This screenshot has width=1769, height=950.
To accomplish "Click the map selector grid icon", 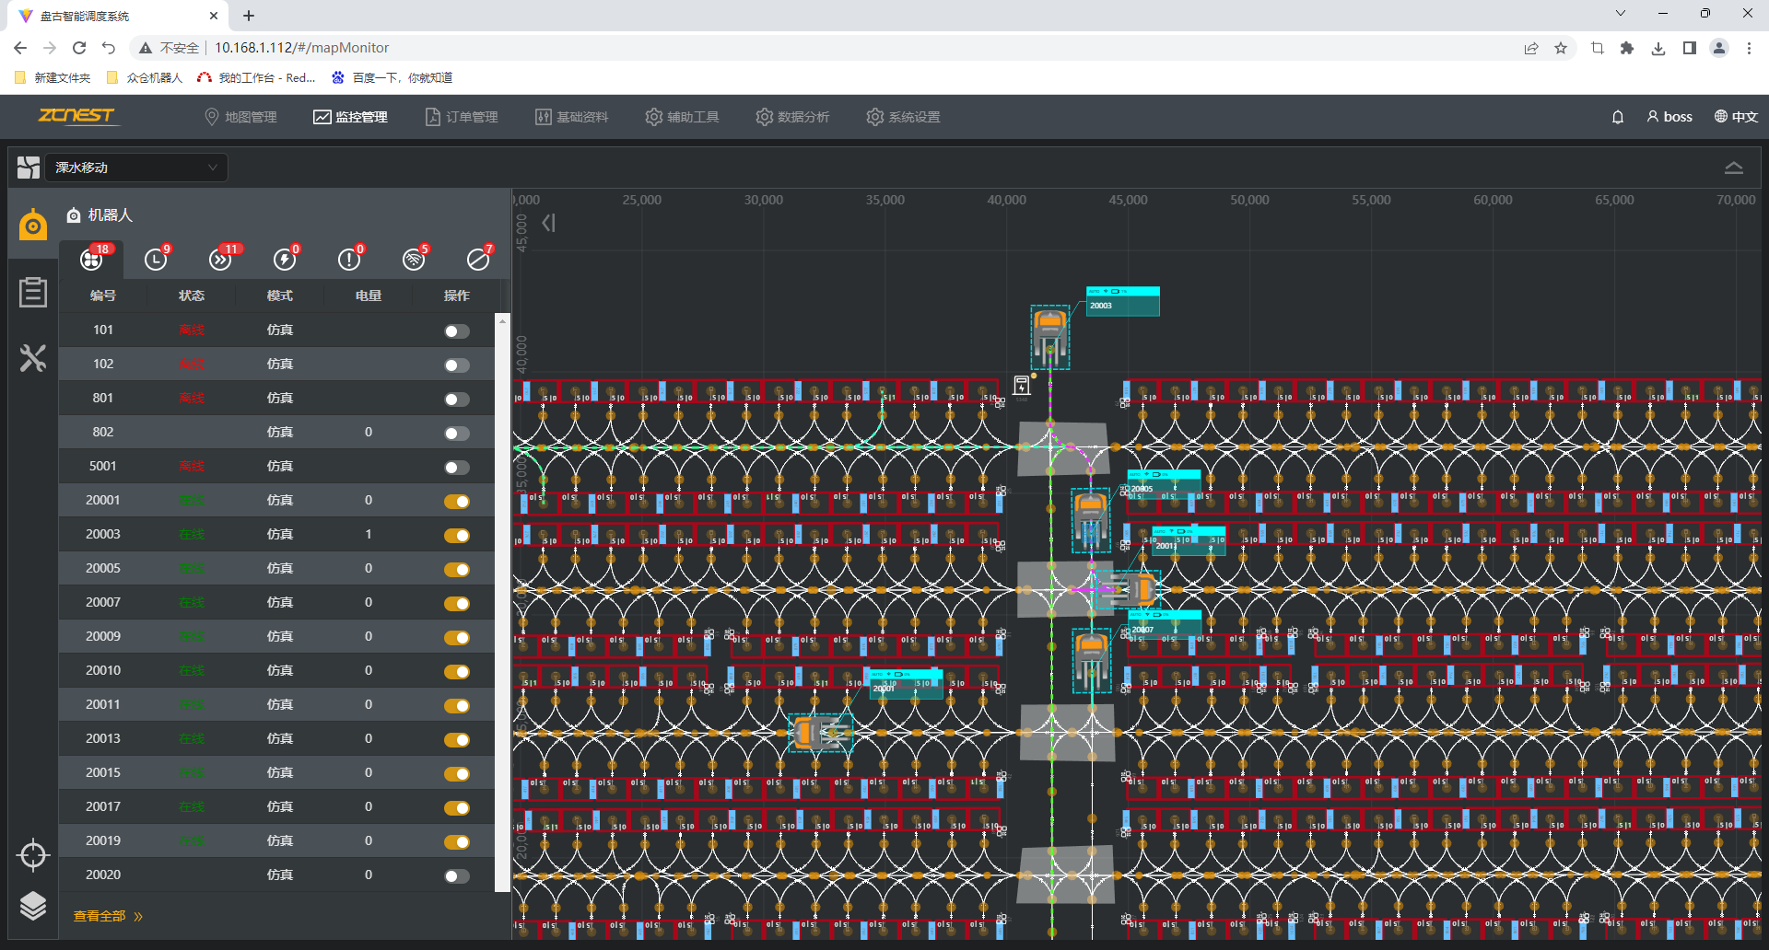I will (x=29, y=168).
